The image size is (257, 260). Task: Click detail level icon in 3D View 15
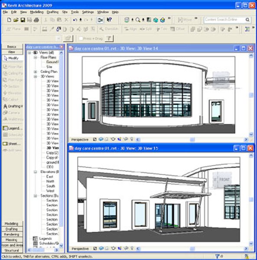[95, 248]
